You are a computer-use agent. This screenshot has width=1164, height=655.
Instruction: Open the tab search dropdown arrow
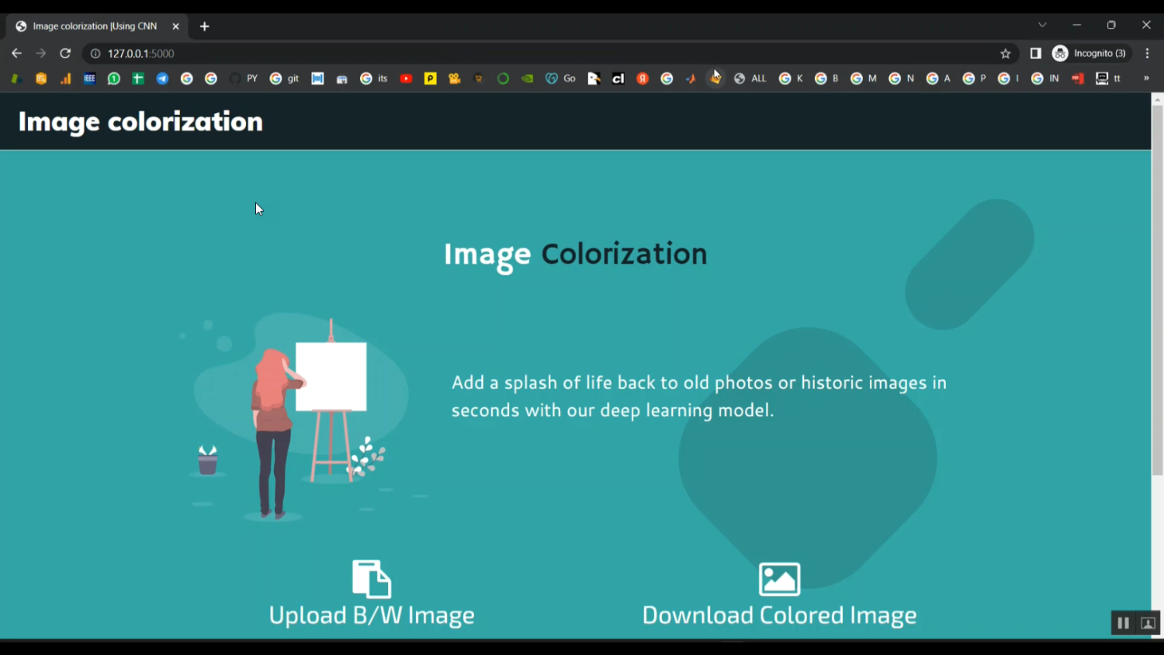tap(1042, 26)
